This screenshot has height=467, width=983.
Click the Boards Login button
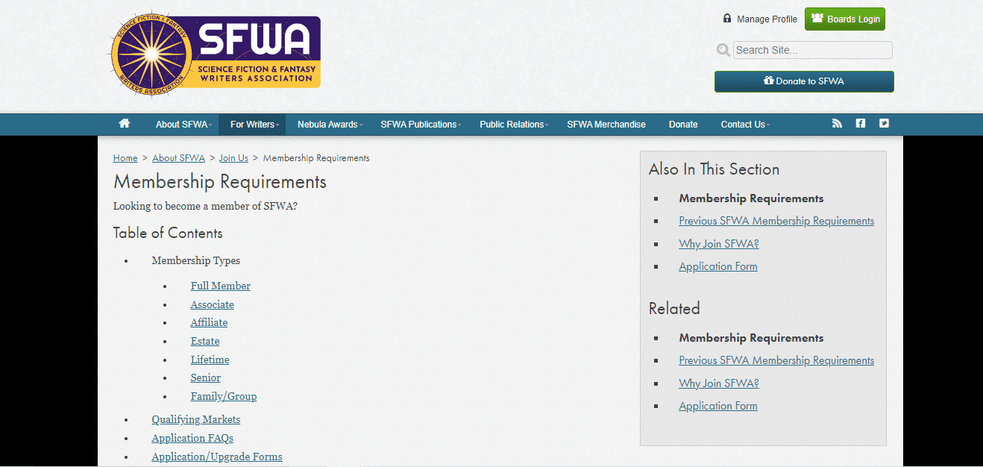tap(844, 19)
